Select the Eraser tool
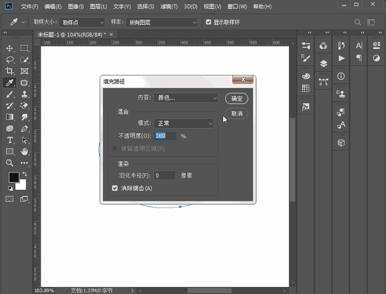Viewport: 386px width, 294px height. [x=24, y=106]
